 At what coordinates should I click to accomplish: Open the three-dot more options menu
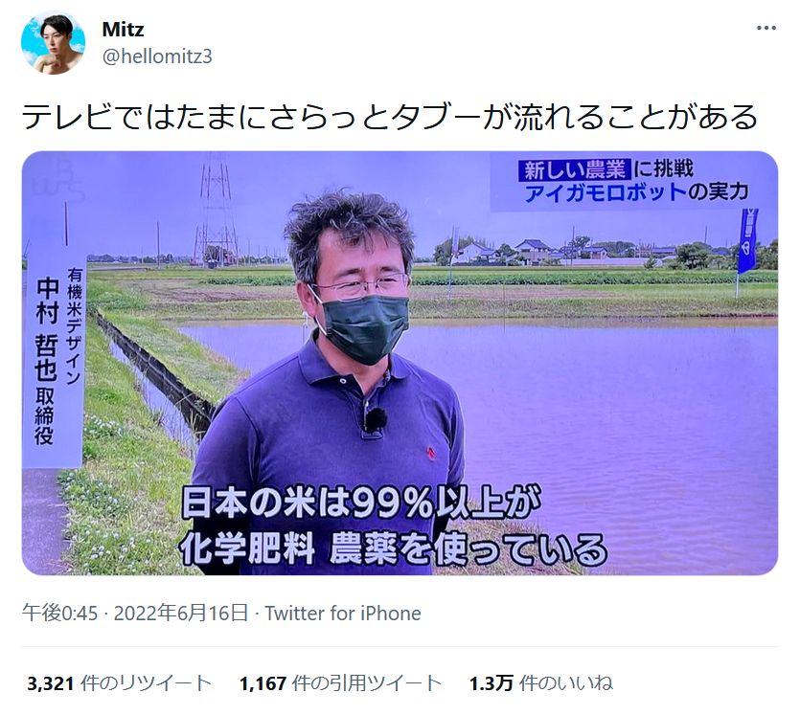[766, 28]
